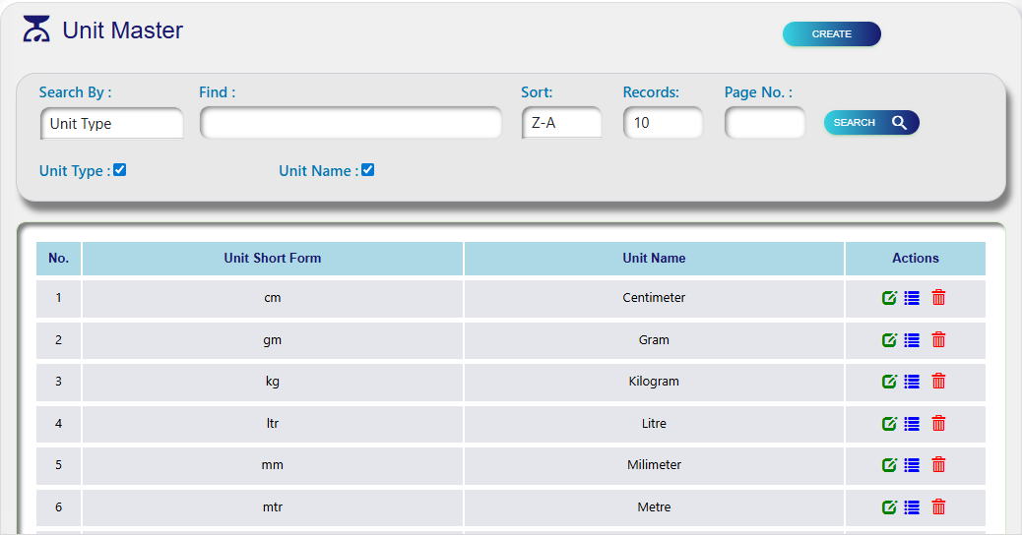The height and width of the screenshot is (535, 1022).
Task: View list icon for Metre row
Action: click(912, 507)
